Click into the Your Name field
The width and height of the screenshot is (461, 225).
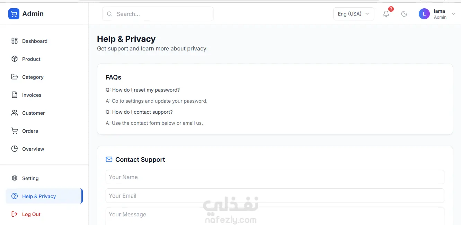coord(275,177)
